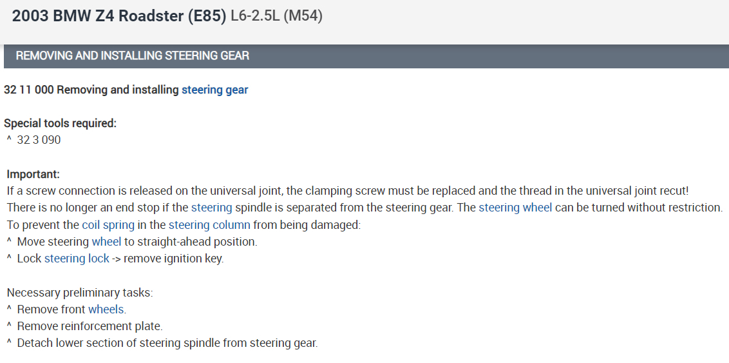729x363 pixels.
Task: Open the steering wheel link
Action: (515, 208)
